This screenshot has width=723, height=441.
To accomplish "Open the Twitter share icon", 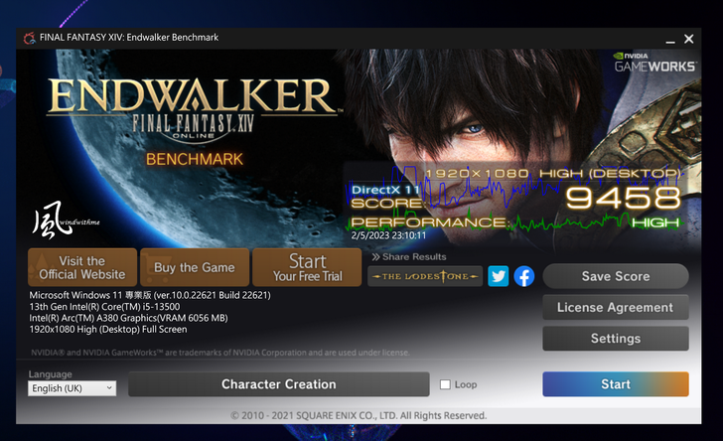I will (x=498, y=276).
